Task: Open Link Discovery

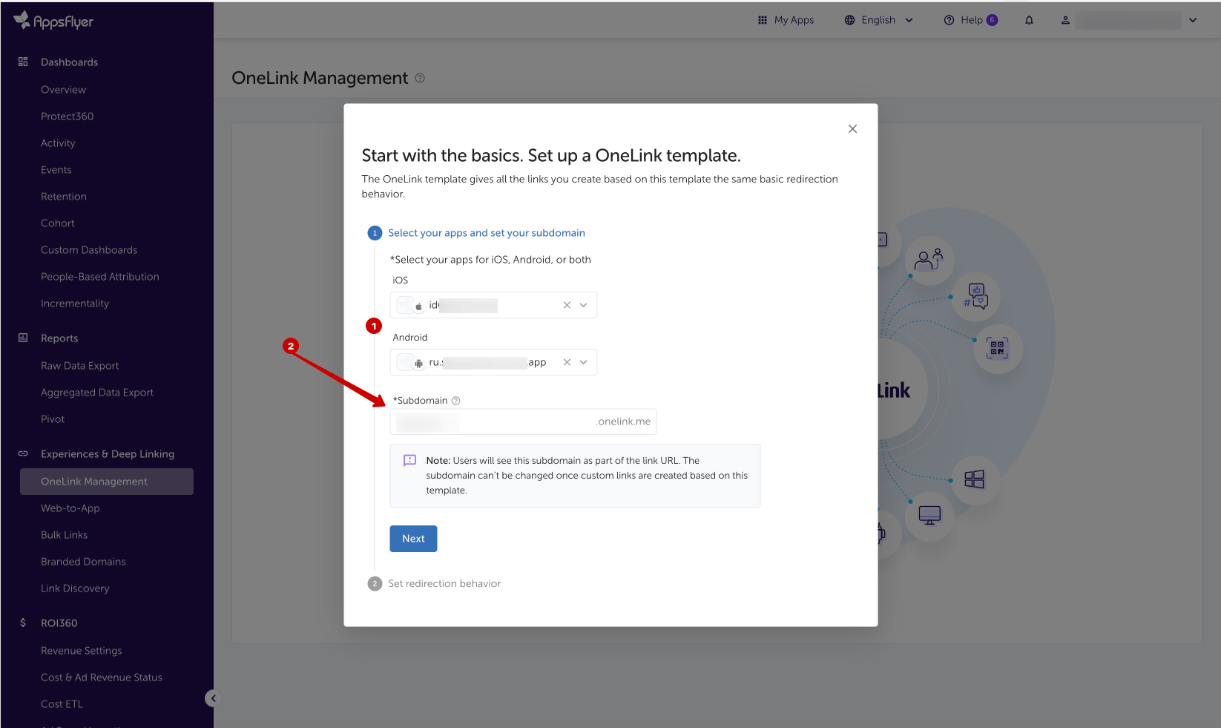Action: 75,588
